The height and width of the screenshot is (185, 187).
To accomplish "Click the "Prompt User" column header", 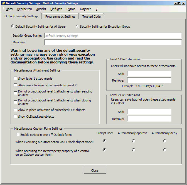I will tap(105, 133).
